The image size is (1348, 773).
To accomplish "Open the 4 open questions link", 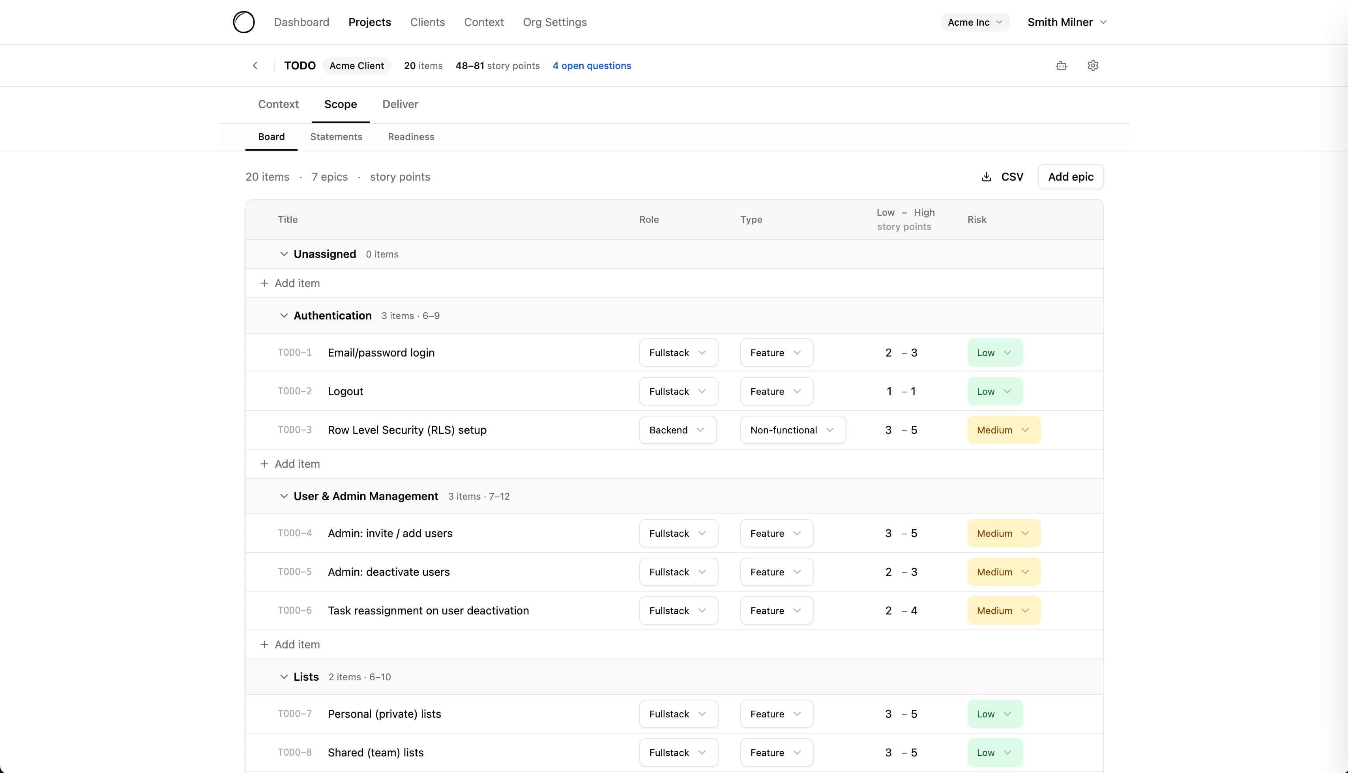I will pos(592,66).
